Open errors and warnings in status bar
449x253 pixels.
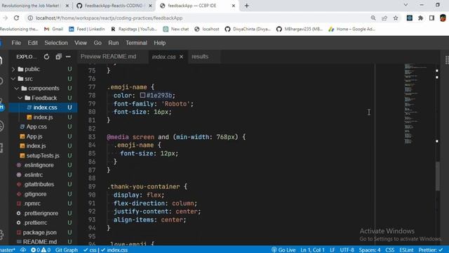41,250
